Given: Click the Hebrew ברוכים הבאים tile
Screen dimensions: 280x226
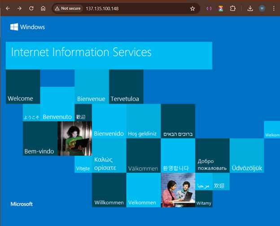Looking at the screenshot, I should [x=178, y=121].
